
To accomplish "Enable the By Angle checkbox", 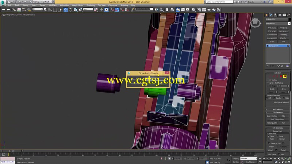I will 268,86.
